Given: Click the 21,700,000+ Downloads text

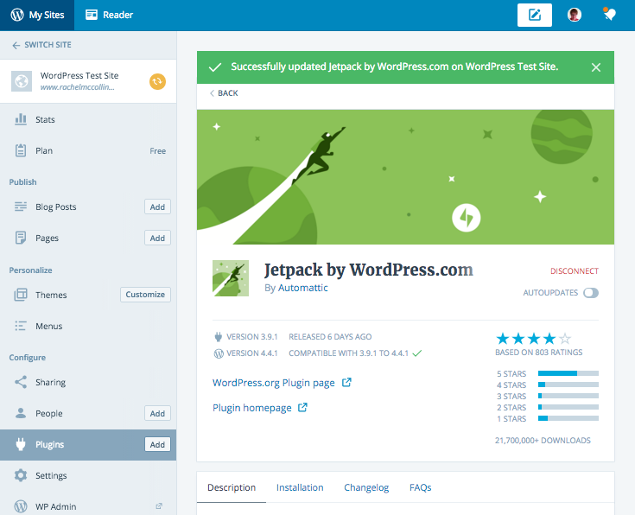Looking at the screenshot, I should click(x=543, y=440).
